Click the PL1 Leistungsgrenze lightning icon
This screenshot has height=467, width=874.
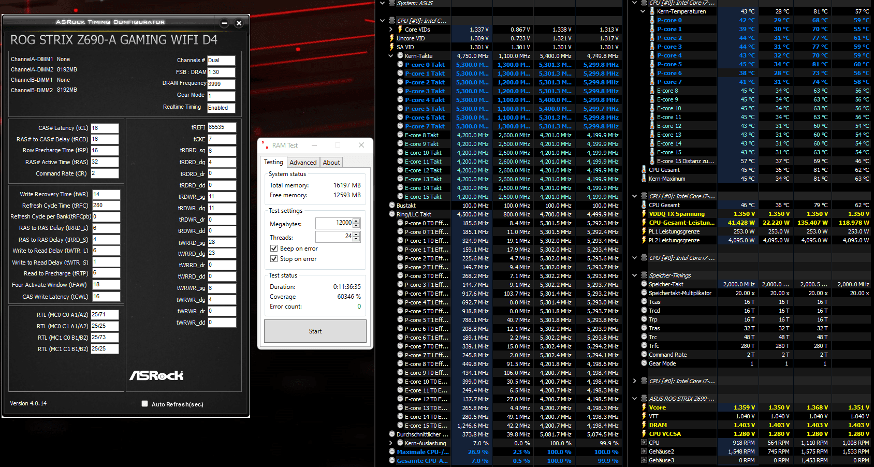644,231
